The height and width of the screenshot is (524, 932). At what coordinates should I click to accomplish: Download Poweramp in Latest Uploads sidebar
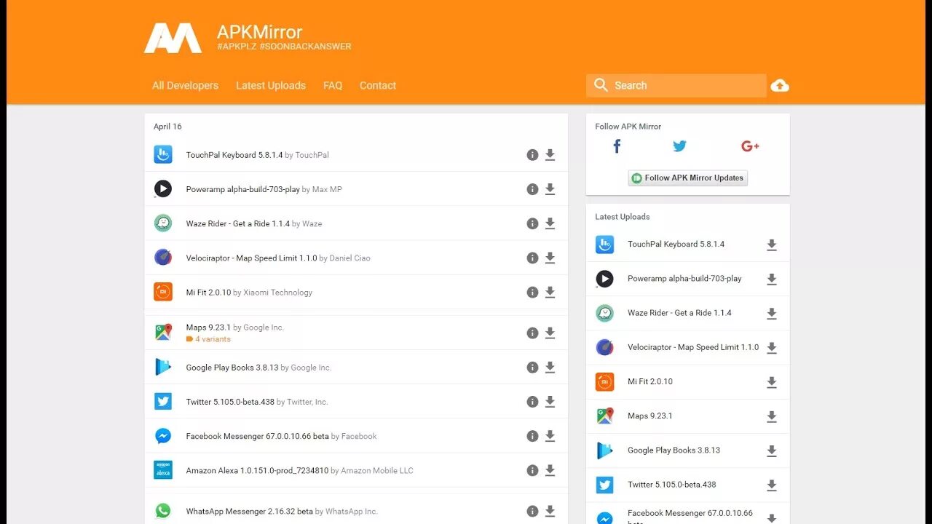point(772,279)
